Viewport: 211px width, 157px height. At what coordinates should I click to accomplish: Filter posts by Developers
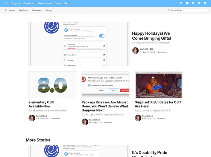[x=37, y=10]
